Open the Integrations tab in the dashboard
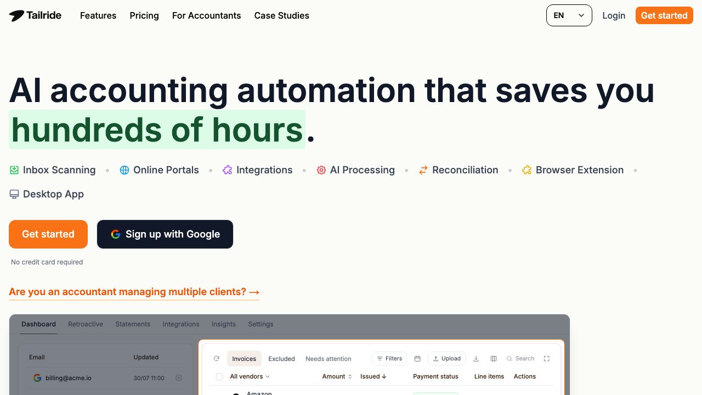 coord(181,324)
